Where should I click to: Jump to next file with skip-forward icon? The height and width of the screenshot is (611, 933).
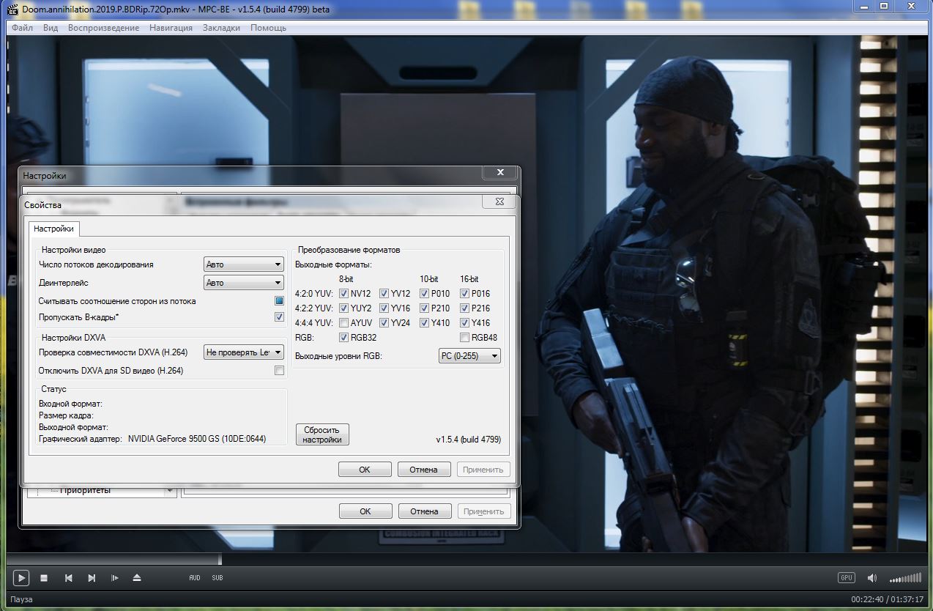click(x=92, y=578)
